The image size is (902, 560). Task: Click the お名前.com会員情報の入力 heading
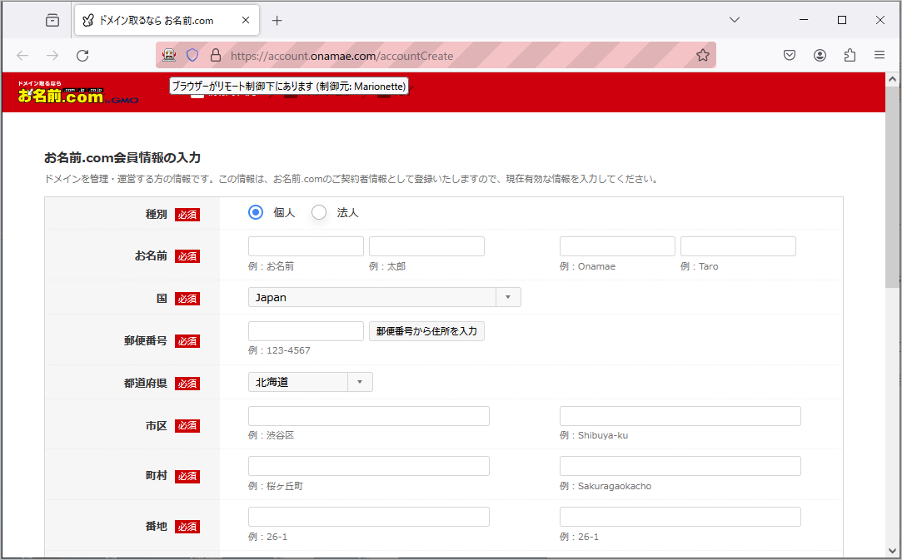[122, 157]
